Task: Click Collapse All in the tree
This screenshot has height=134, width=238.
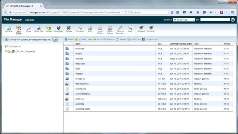Action: pyautogui.click(x=13, y=47)
